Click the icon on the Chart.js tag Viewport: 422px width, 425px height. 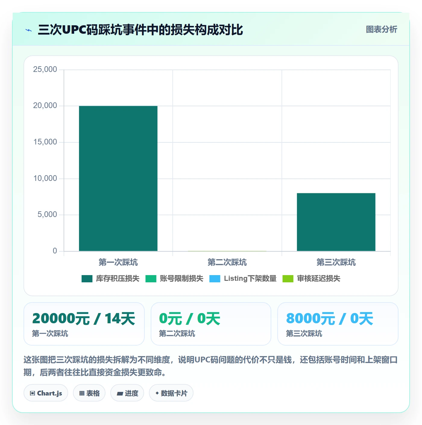pyautogui.click(x=33, y=393)
